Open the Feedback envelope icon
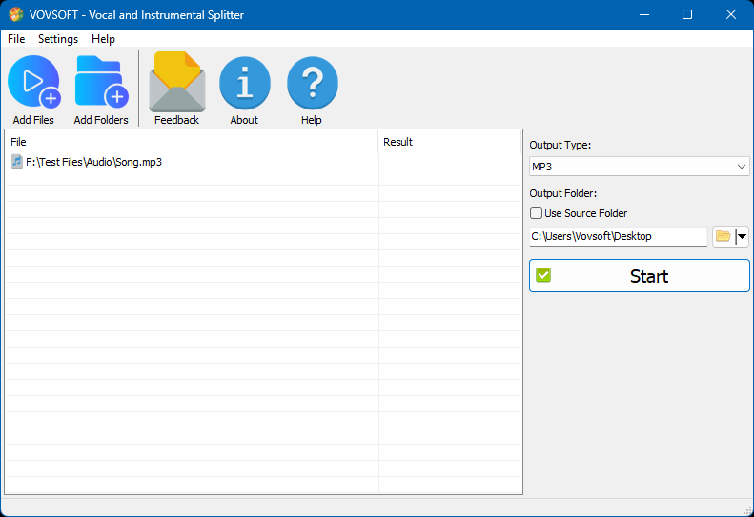Viewport: 754px width, 517px height. [x=177, y=82]
